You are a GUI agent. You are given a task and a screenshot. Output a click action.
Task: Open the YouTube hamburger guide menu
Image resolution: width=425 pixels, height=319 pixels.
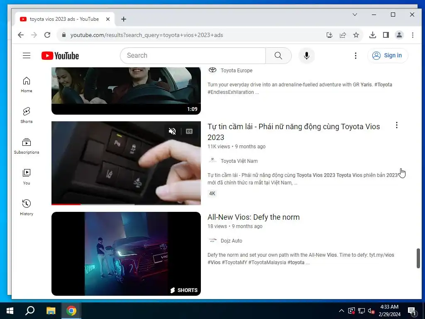[x=27, y=56]
